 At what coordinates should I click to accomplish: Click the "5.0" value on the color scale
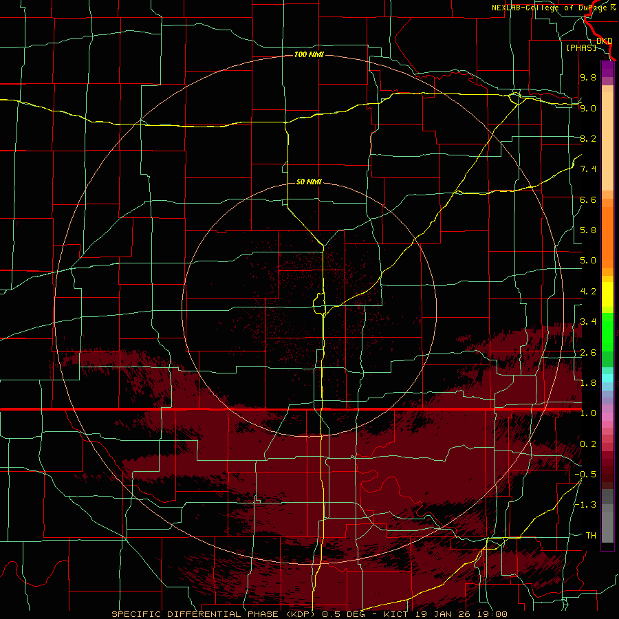(x=588, y=261)
